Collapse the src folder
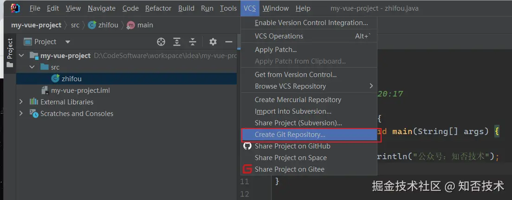The height and width of the screenshot is (200, 512). pyautogui.click(x=32, y=67)
